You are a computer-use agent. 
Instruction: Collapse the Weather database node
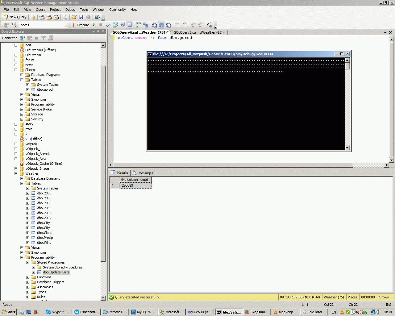tap(16, 173)
